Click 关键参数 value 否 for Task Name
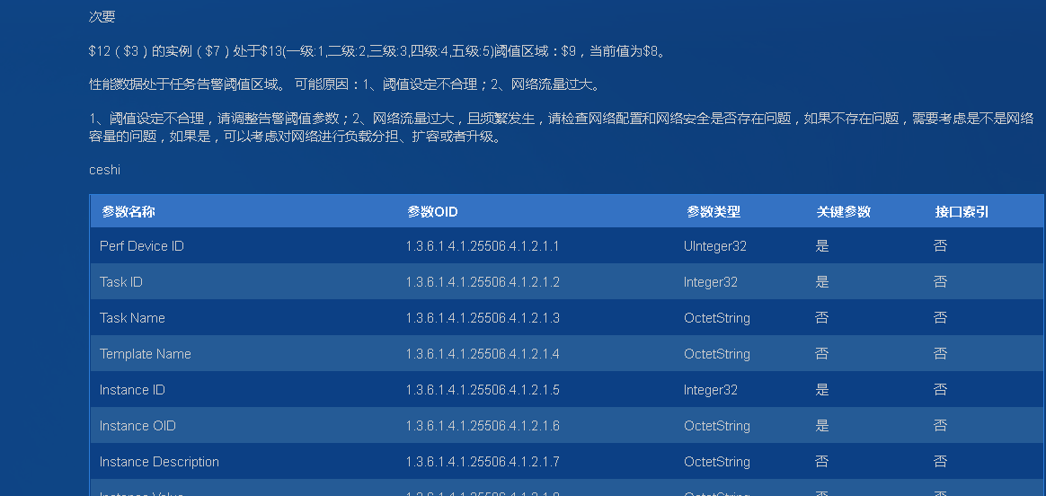This screenshot has height=496, width=1046. tap(822, 318)
